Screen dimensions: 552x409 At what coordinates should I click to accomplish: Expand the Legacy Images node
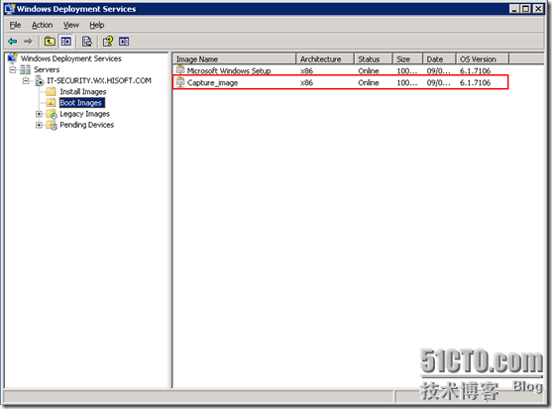pos(39,114)
